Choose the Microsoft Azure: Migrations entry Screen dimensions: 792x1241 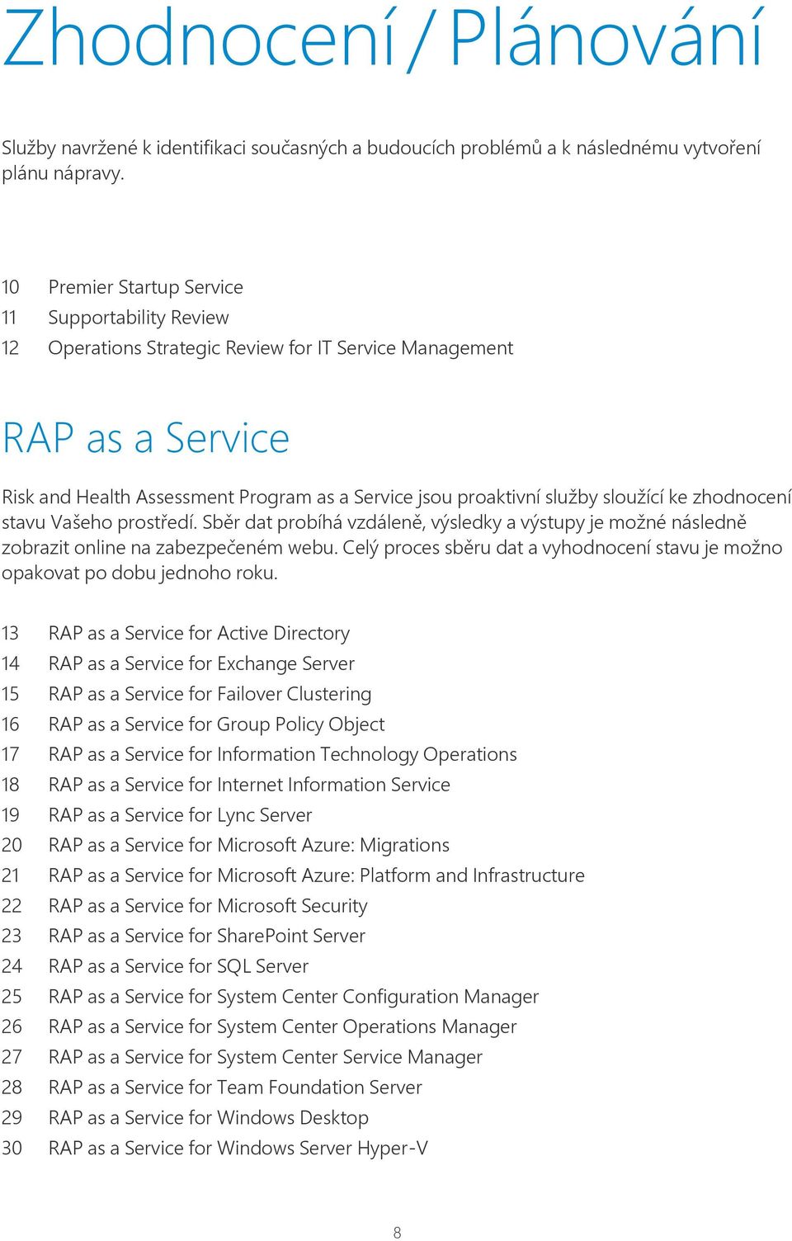(x=249, y=845)
